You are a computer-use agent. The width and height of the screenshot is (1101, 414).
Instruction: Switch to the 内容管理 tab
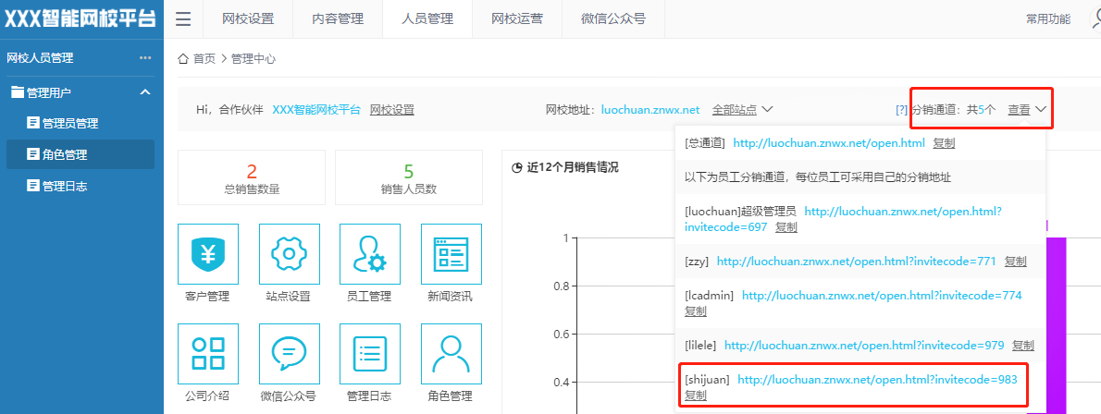point(338,19)
